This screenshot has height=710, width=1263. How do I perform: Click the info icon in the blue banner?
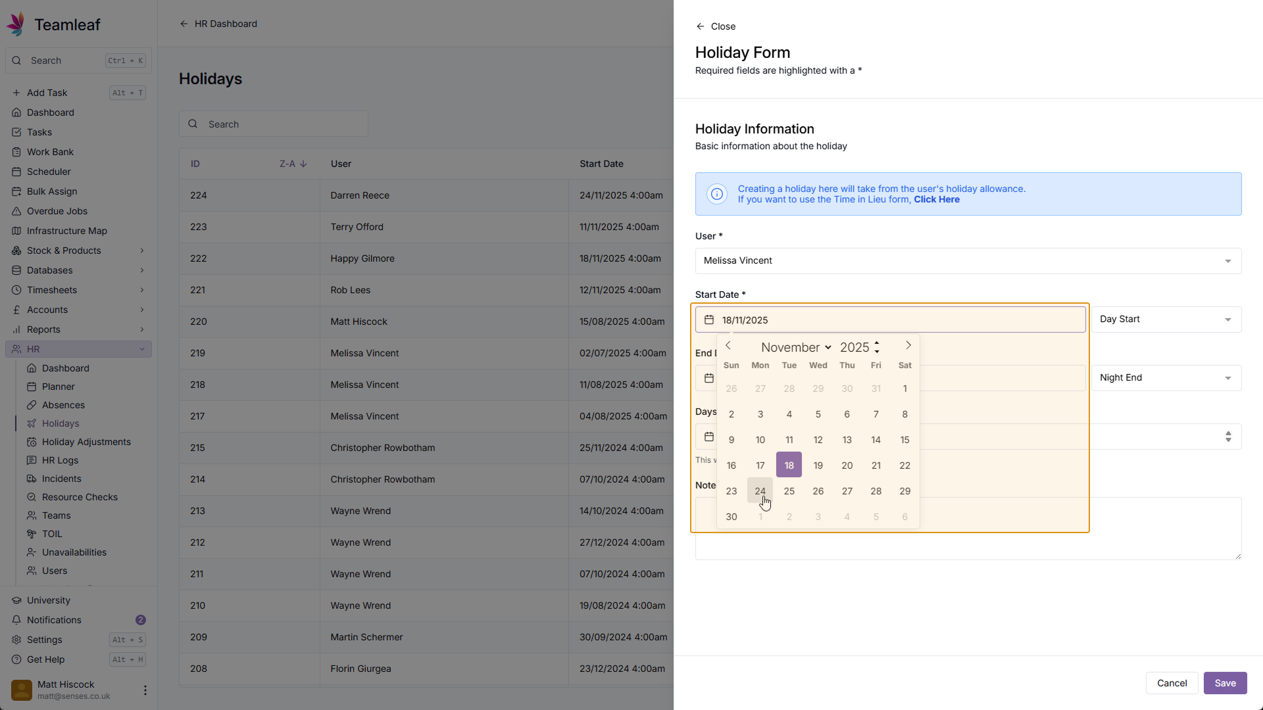pos(717,194)
